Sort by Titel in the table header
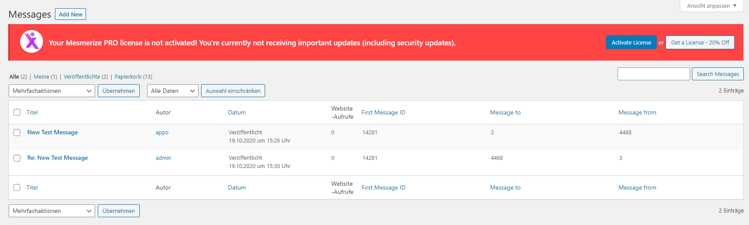Image resolution: width=749 pixels, height=225 pixels. (x=32, y=112)
